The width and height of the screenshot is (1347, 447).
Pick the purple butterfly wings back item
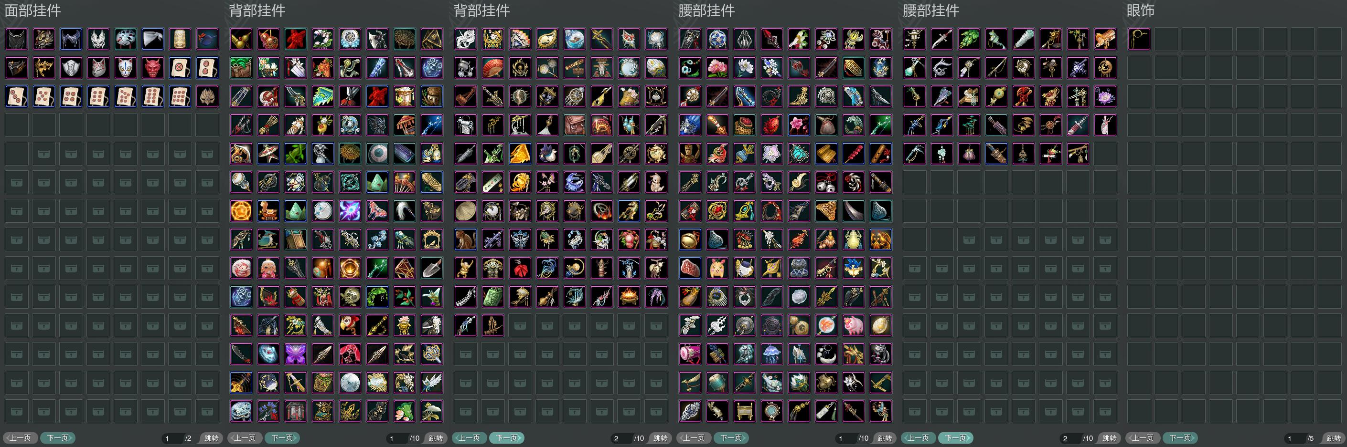(x=296, y=354)
